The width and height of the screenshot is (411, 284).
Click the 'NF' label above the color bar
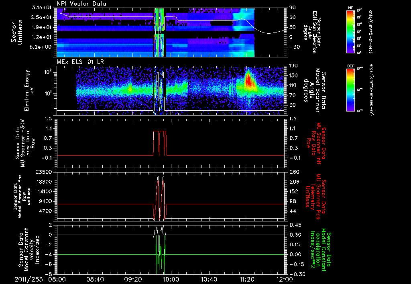[x=350, y=8]
